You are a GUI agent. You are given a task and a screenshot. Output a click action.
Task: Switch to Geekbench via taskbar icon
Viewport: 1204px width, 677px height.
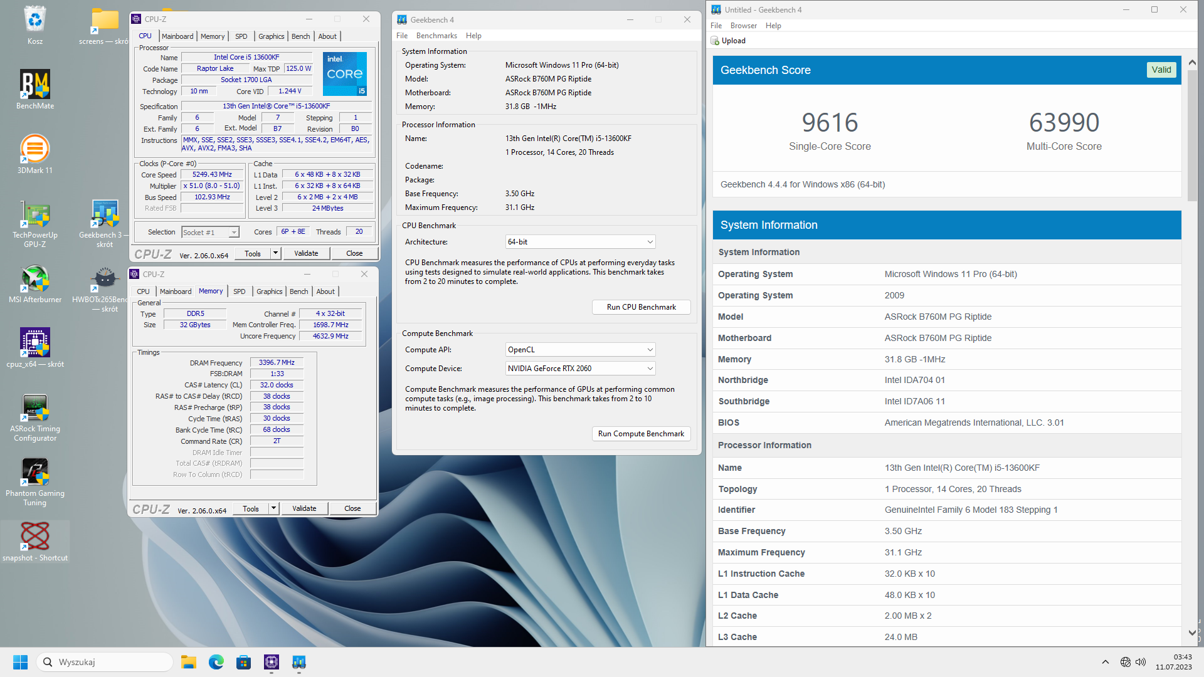[299, 662]
